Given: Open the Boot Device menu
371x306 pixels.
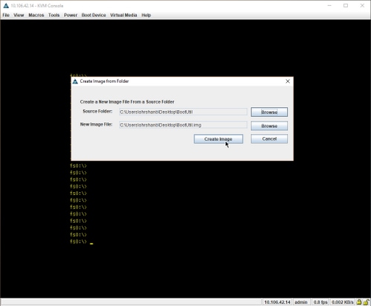Looking at the screenshot, I should click(94, 15).
